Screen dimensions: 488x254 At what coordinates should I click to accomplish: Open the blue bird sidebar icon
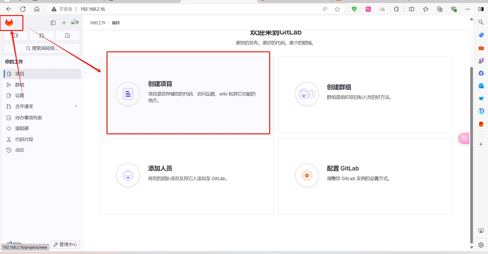pyautogui.click(x=481, y=99)
